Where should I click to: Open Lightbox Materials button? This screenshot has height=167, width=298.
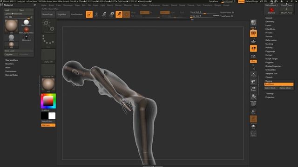coord(19,14)
